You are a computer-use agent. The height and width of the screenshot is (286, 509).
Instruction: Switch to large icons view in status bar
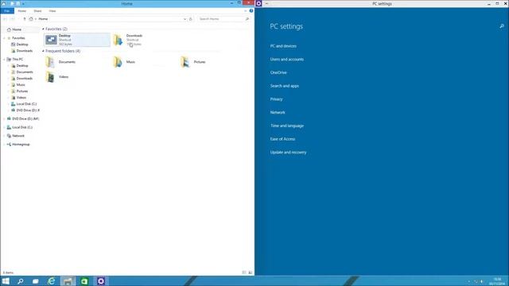[250, 272]
